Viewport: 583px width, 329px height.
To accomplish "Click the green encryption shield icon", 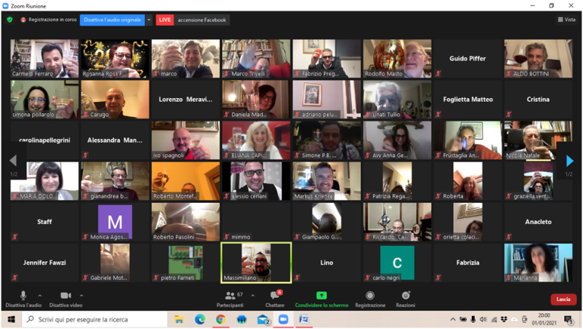I will coord(10,20).
